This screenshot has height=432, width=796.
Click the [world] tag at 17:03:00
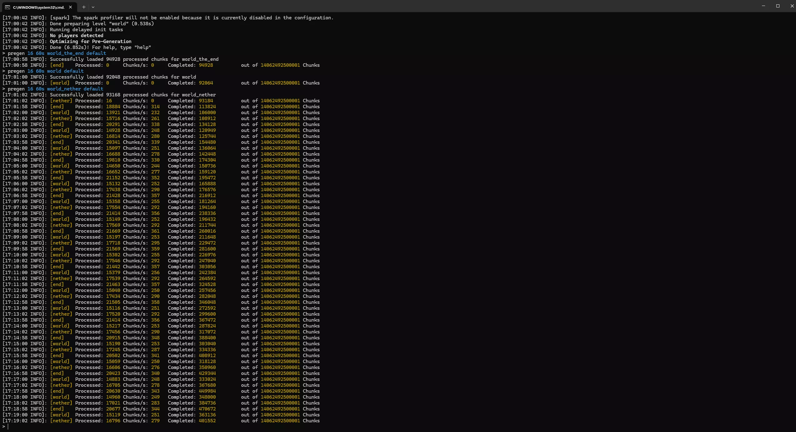60,130
